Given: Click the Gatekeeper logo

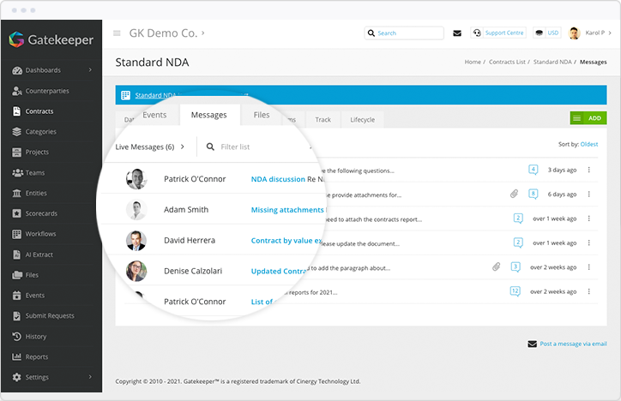Looking at the screenshot, I should point(51,39).
